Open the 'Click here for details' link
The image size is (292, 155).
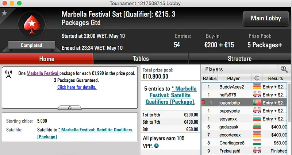click(x=77, y=87)
